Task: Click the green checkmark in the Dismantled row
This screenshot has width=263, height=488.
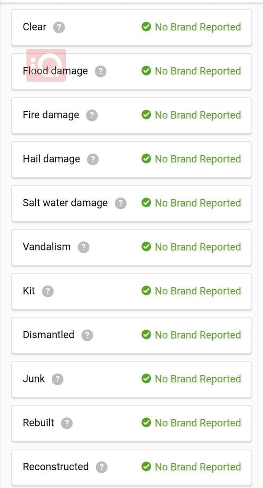Action: [x=146, y=335]
